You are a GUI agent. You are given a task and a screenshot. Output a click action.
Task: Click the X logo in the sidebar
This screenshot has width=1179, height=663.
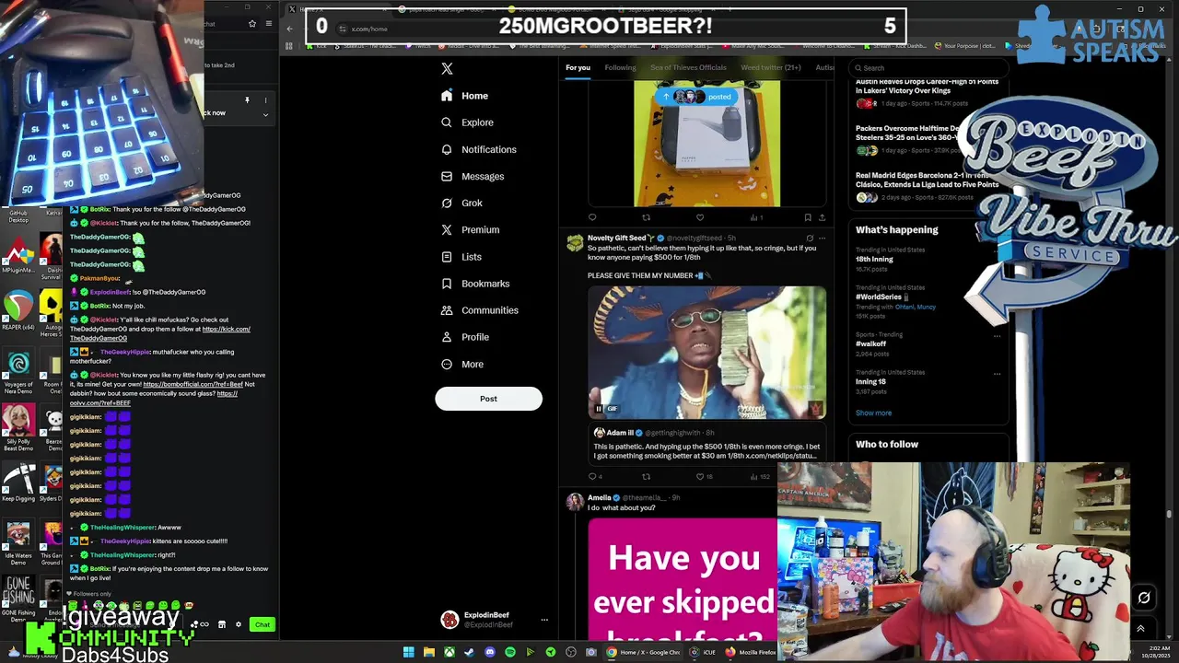(447, 68)
